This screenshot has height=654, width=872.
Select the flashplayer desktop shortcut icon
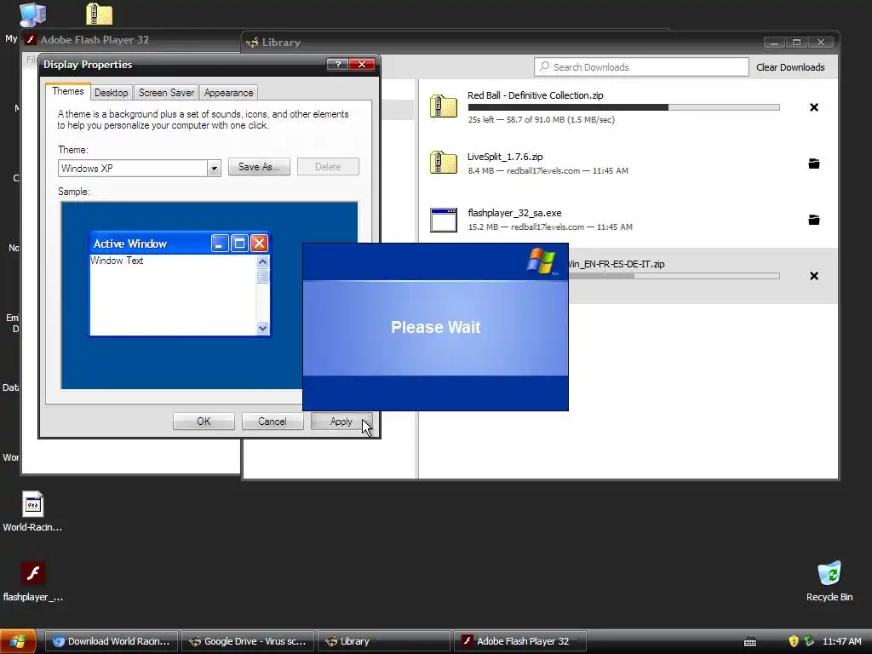click(33, 573)
